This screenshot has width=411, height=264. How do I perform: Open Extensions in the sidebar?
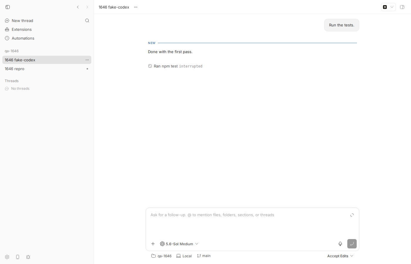point(18,29)
